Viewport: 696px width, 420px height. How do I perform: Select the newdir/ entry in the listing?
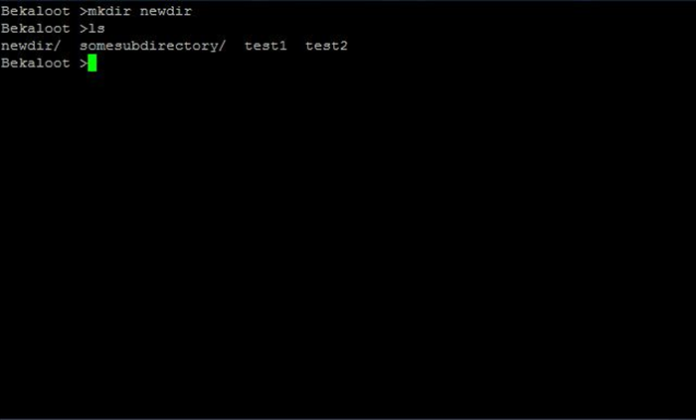click(x=31, y=46)
